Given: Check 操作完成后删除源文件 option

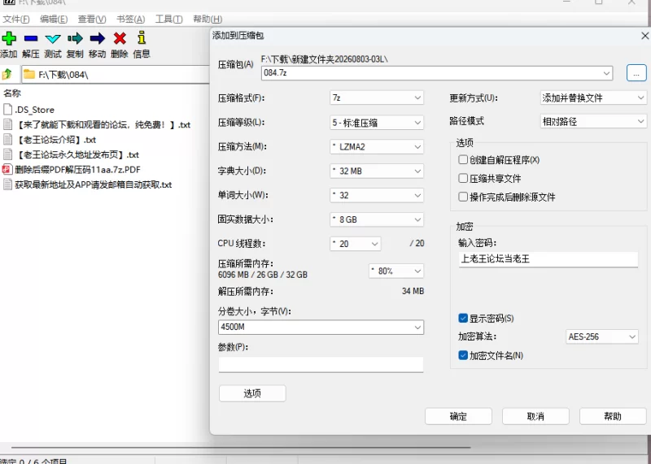Looking at the screenshot, I should point(463,197).
